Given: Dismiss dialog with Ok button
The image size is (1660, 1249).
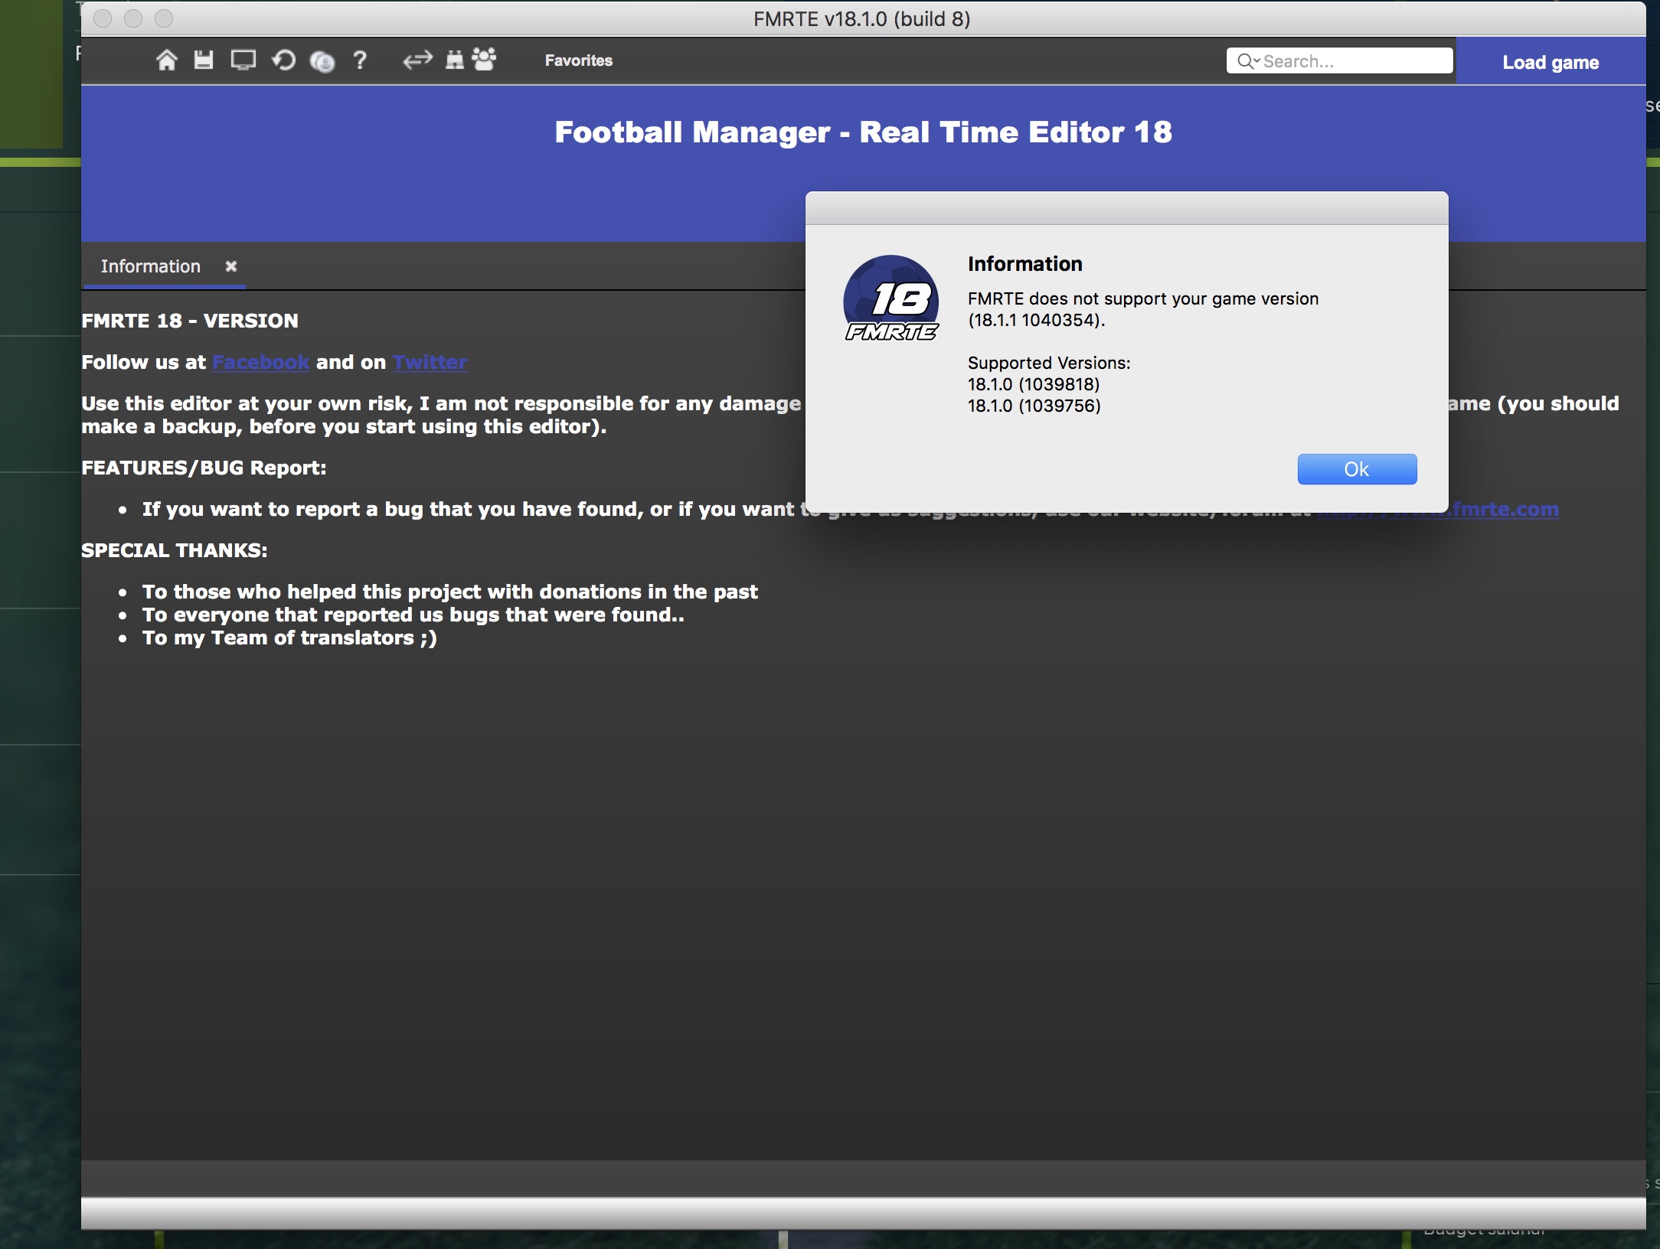Looking at the screenshot, I should tap(1356, 469).
